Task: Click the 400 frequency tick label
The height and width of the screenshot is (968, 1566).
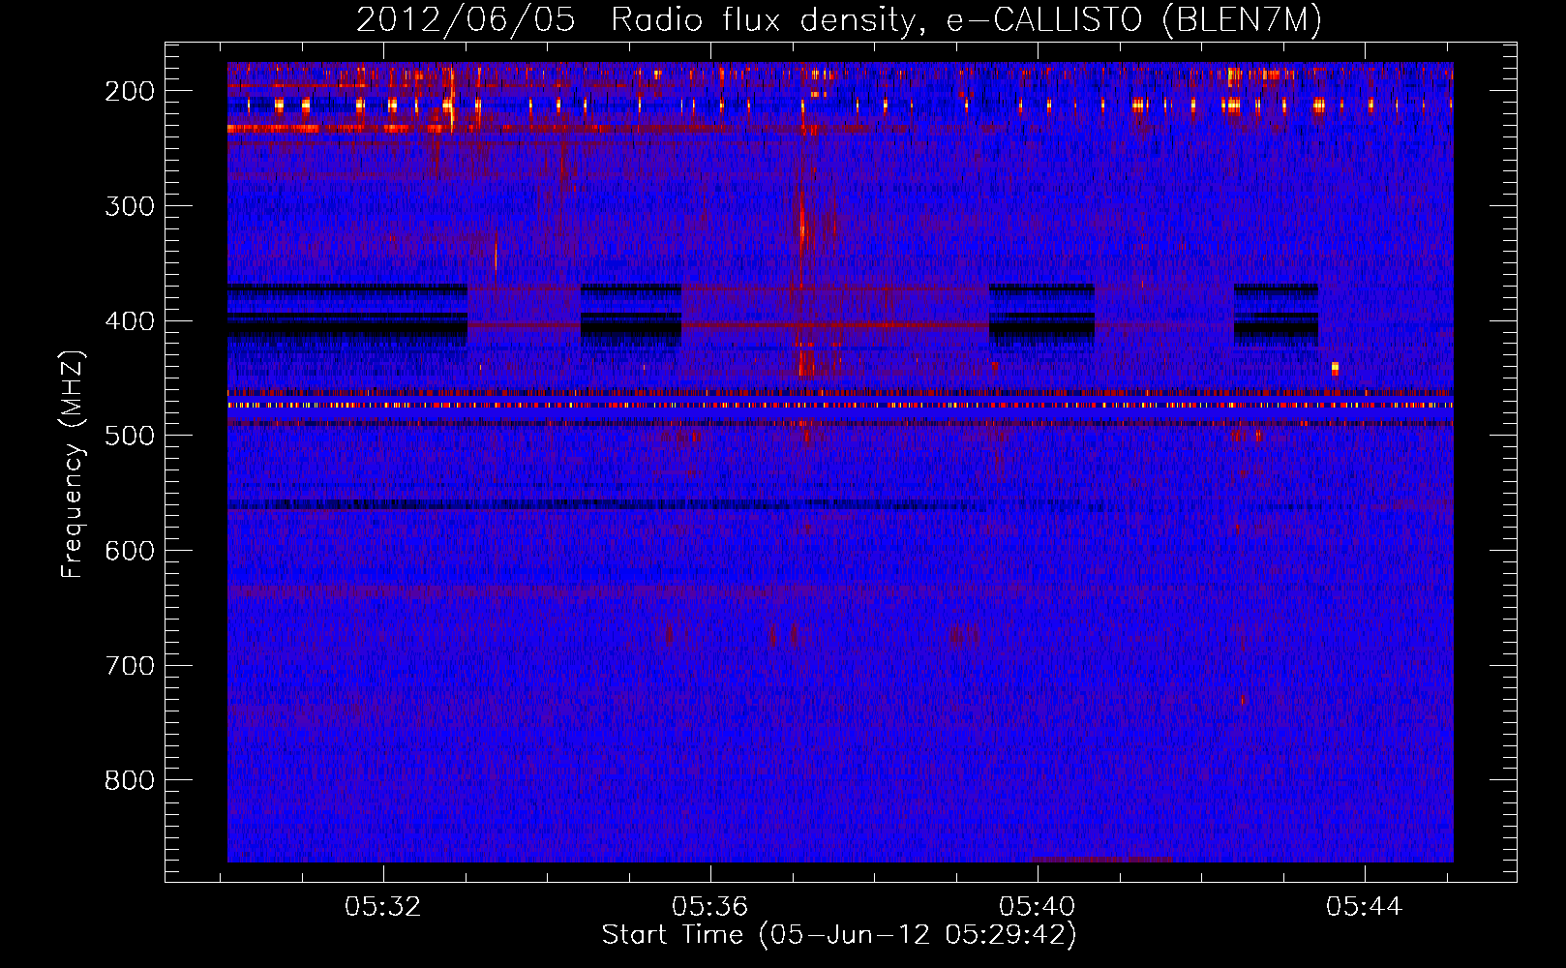Action: coord(130,321)
